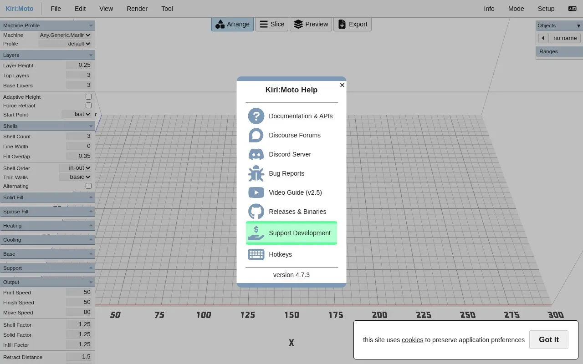Click the Slice layers icon
583x364 pixels.
coord(264,25)
